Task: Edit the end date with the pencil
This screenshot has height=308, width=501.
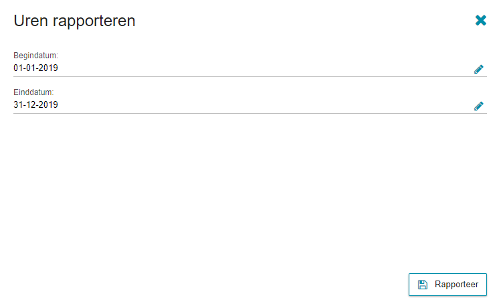Action: 478,106
